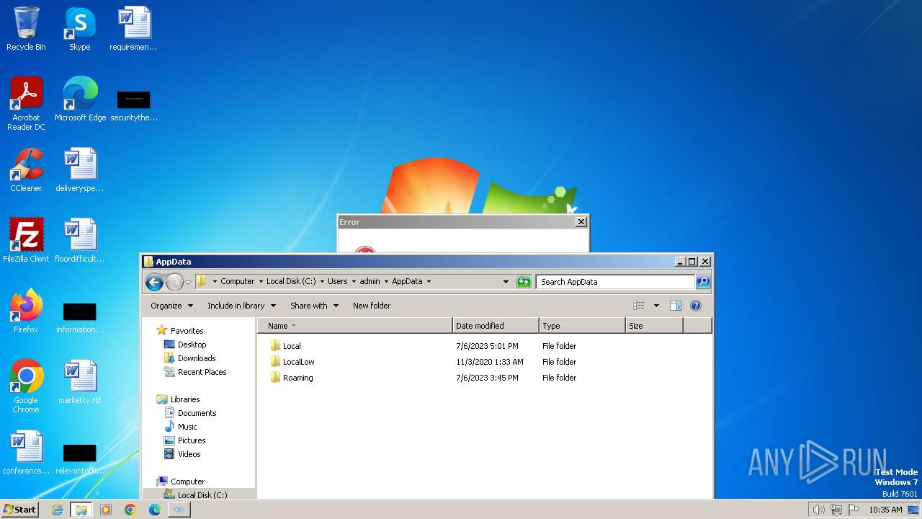This screenshot has width=922, height=519.
Task: Open Firefox desktop shortcut
Action: coord(26,311)
